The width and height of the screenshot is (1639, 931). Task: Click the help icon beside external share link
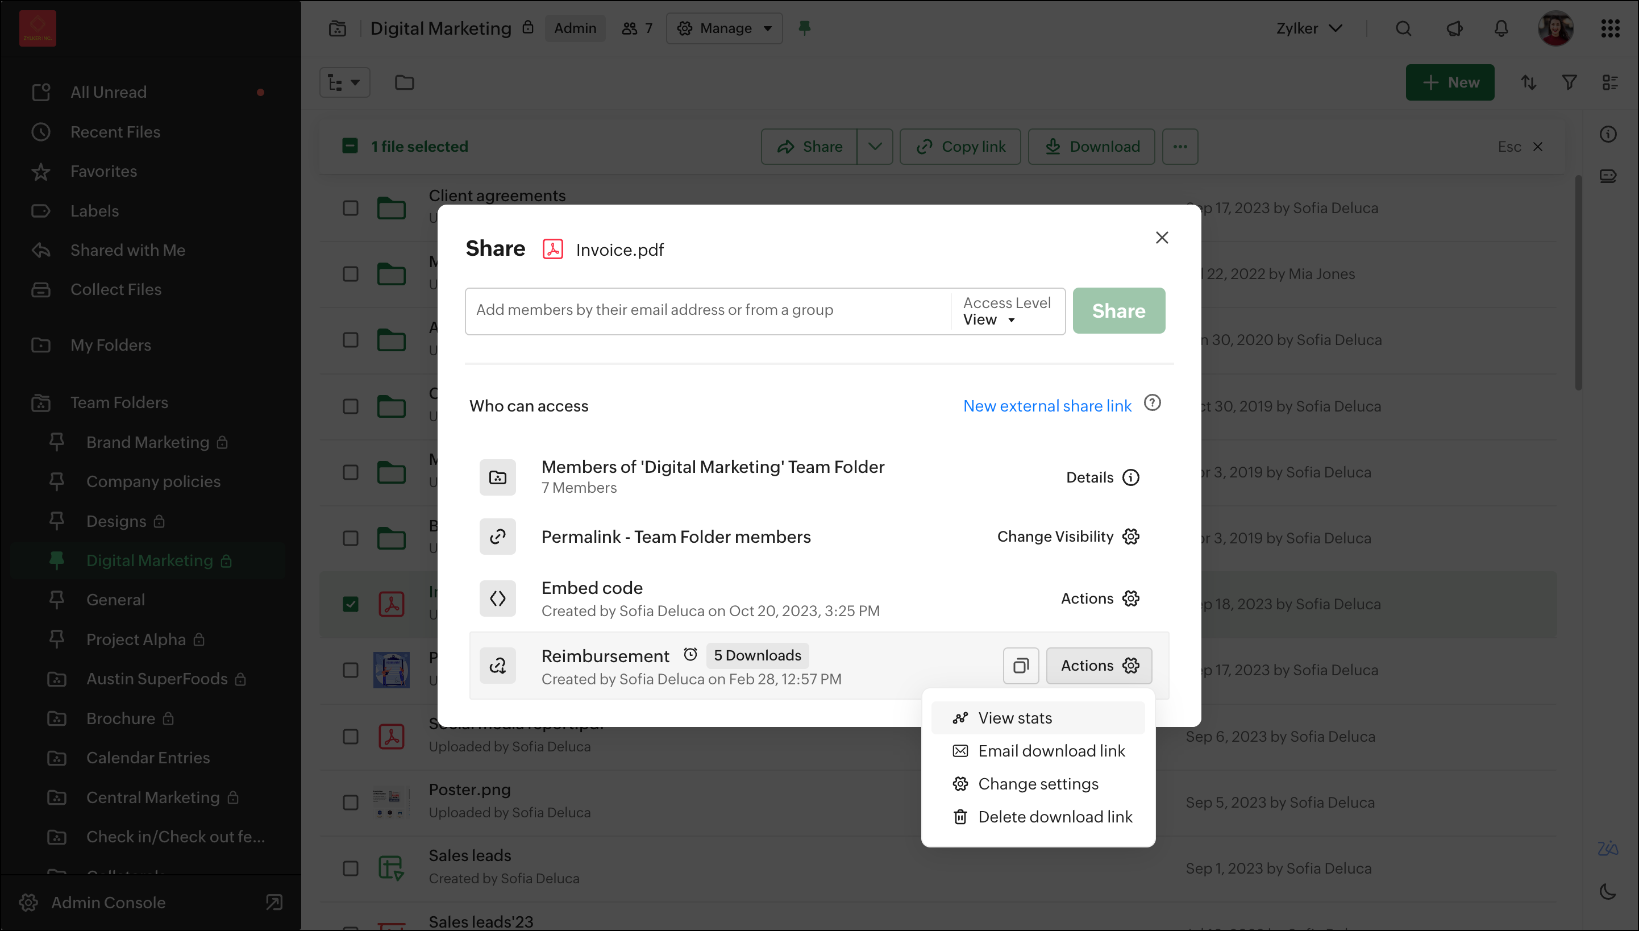[1152, 404]
